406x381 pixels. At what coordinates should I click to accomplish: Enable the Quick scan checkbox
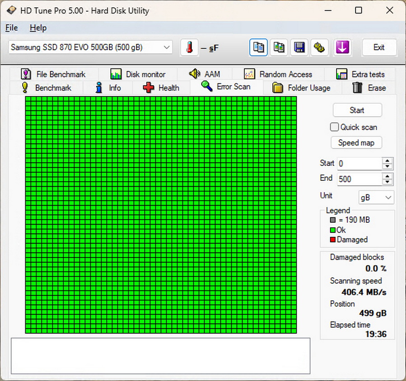(x=335, y=127)
